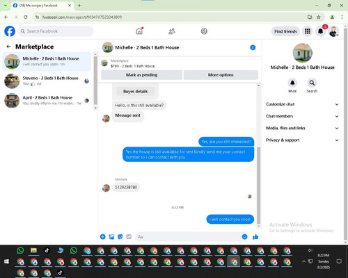Attach a photo or file

111,237
